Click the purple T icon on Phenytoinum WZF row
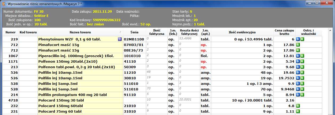Screen dimensions: 335x115 tap(120, 39)
